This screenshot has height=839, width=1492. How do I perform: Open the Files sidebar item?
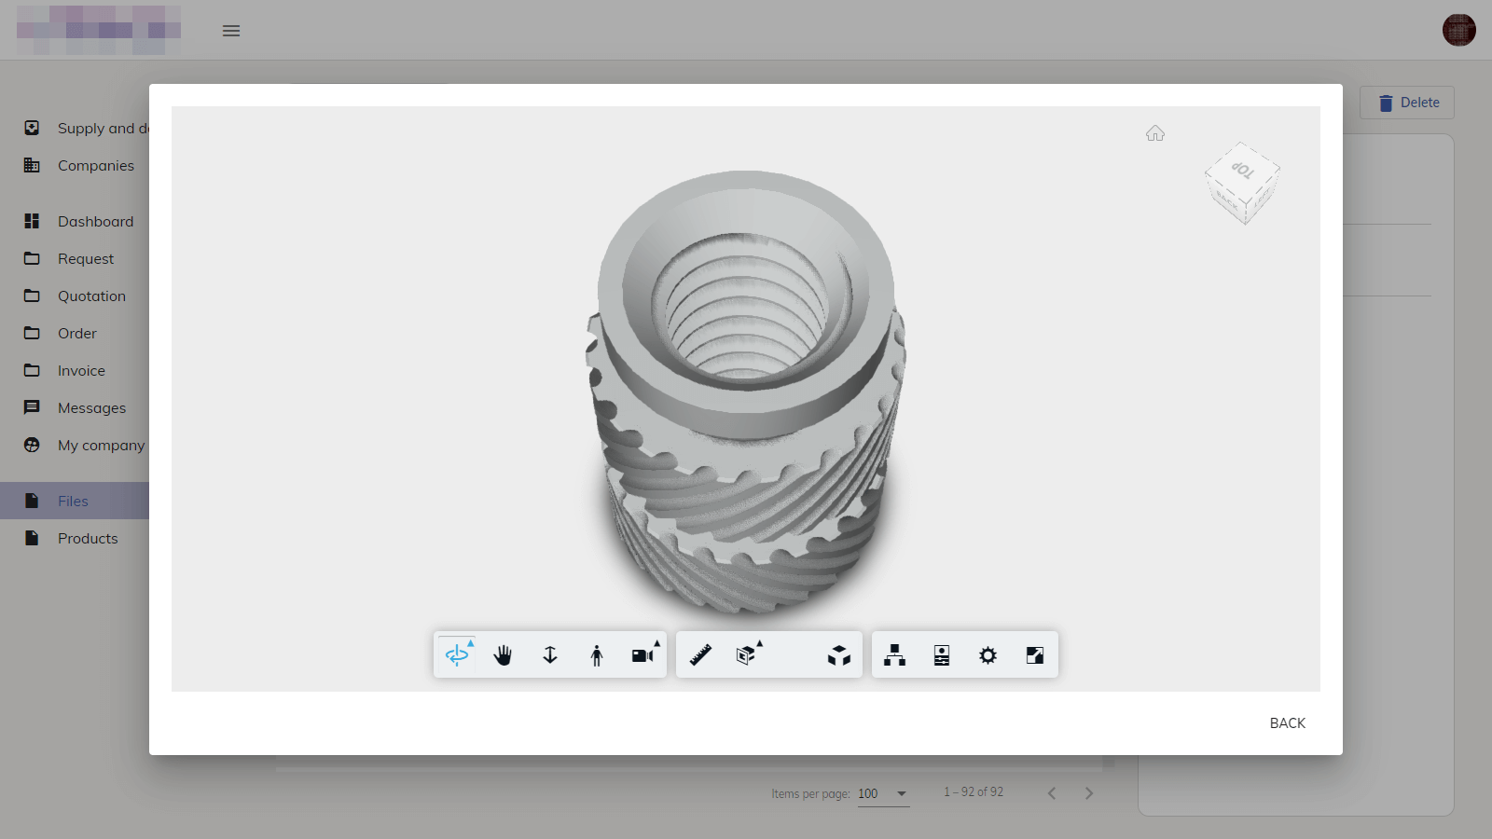point(73,501)
